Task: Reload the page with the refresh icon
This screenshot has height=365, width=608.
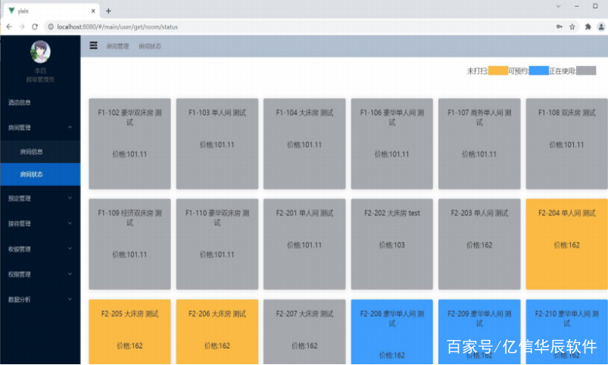Action: tap(35, 27)
